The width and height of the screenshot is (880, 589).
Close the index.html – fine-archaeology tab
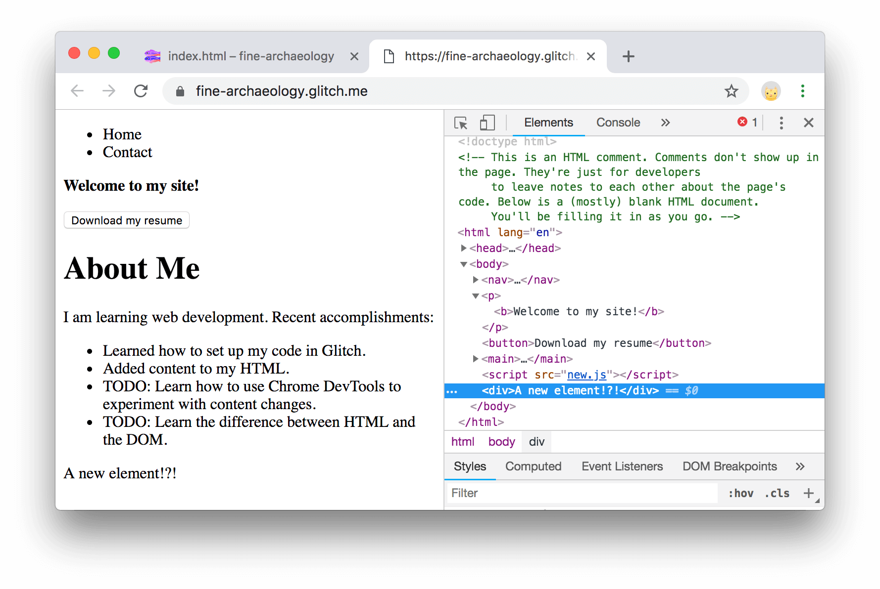pyautogui.click(x=354, y=56)
